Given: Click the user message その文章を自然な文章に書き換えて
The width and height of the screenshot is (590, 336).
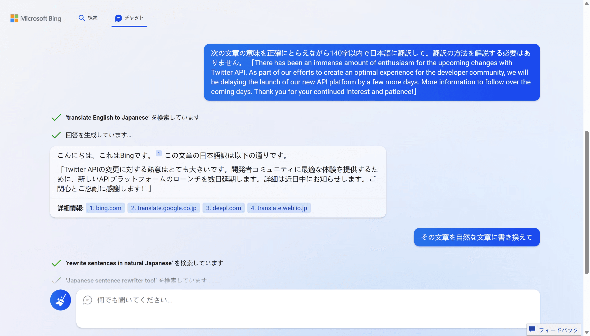Looking at the screenshot, I should click(477, 237).
